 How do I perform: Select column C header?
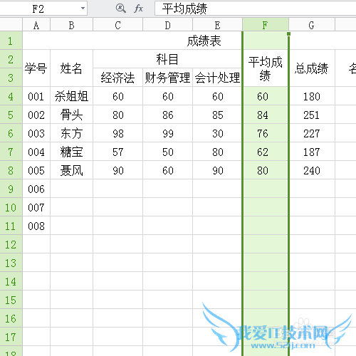(118, 25)
